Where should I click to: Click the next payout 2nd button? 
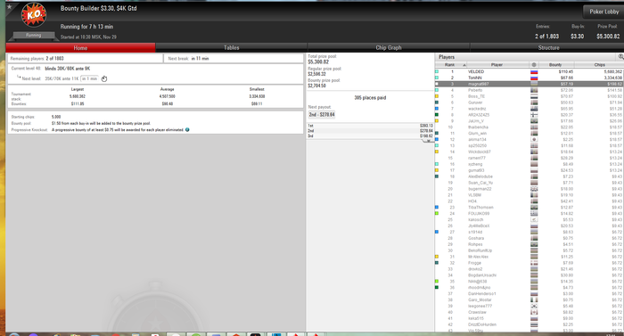[322, 115]
